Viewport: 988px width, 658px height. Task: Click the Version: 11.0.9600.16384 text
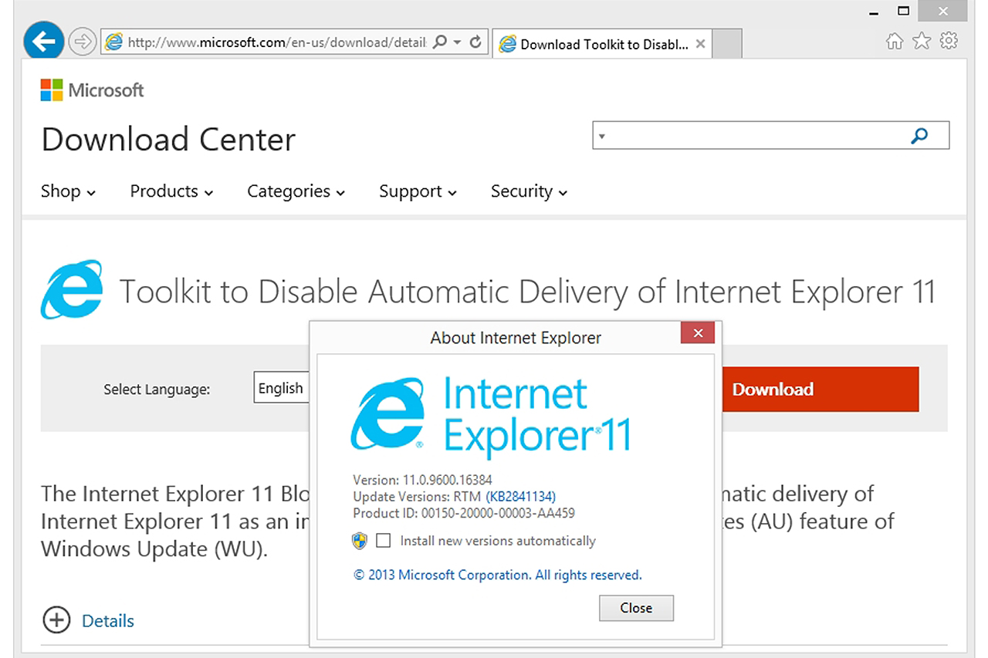click(422, 480)
